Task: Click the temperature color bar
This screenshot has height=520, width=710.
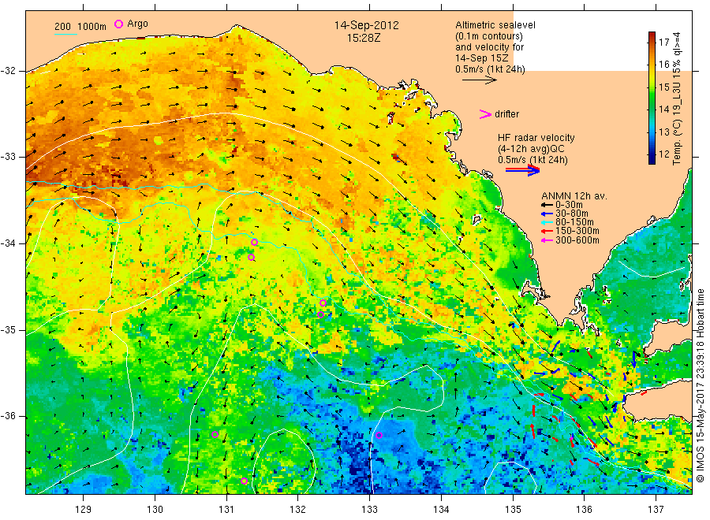Action: (652, 98)
